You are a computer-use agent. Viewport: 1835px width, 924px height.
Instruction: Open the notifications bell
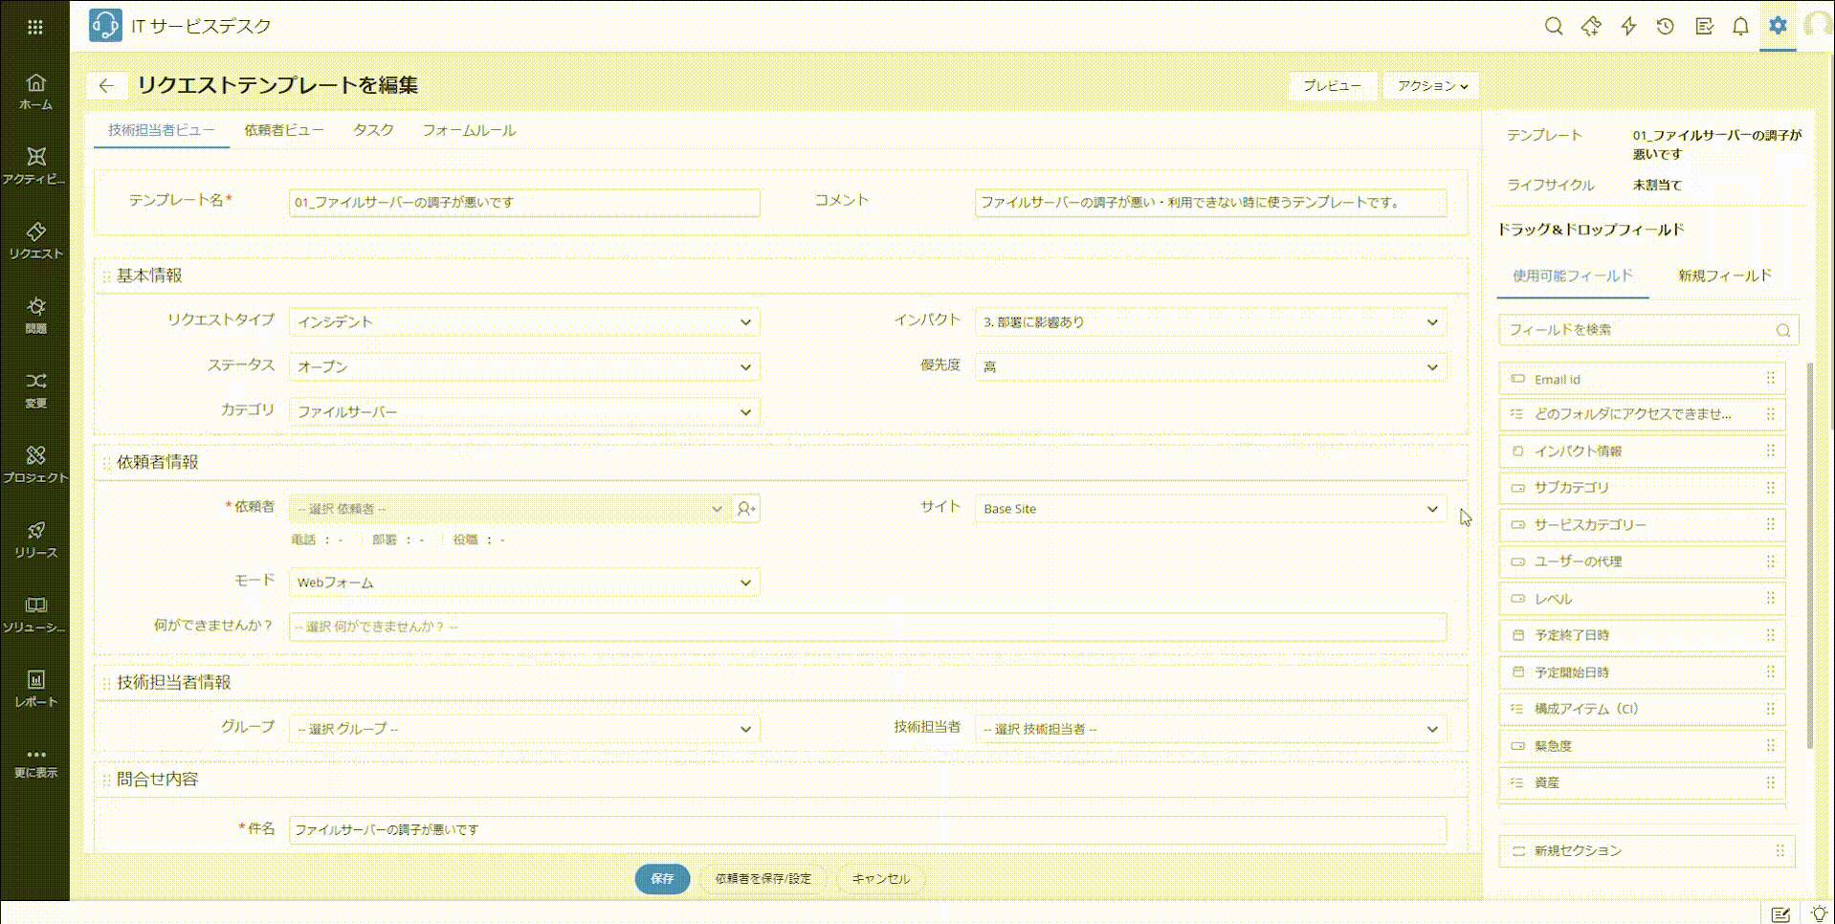(1740, 27)
